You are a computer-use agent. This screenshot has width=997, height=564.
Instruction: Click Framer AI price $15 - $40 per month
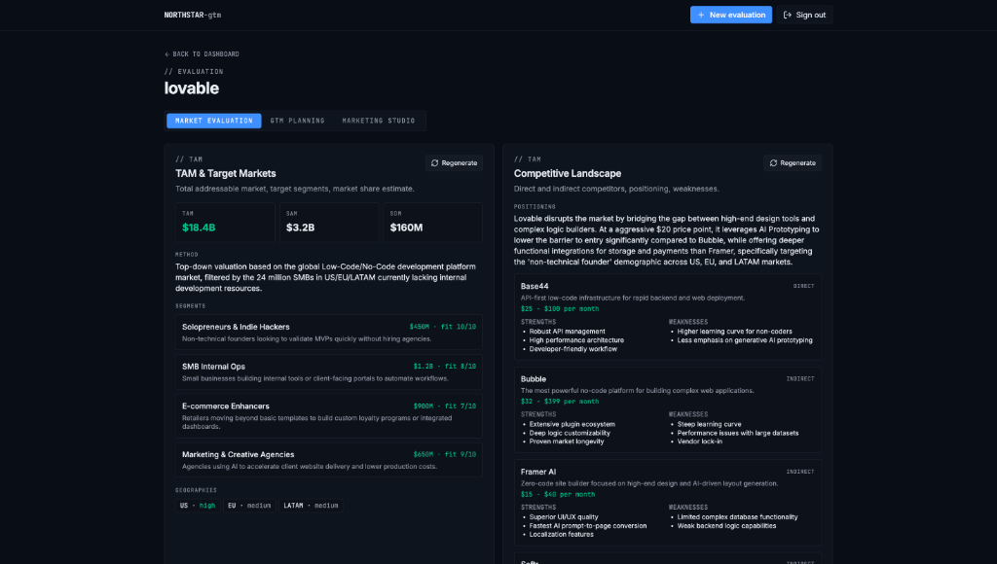558,494
